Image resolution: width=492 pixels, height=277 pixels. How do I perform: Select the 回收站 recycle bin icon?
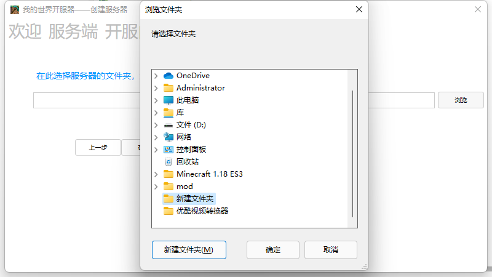click(169, 162)
